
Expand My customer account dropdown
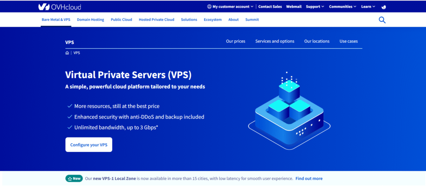230,7
